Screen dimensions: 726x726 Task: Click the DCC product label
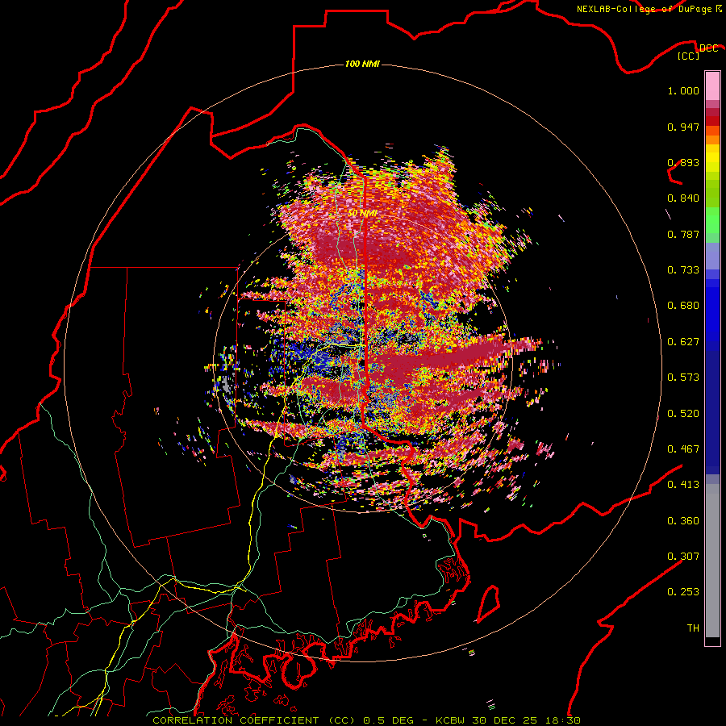pyautogui.click(x=708, y=48)
